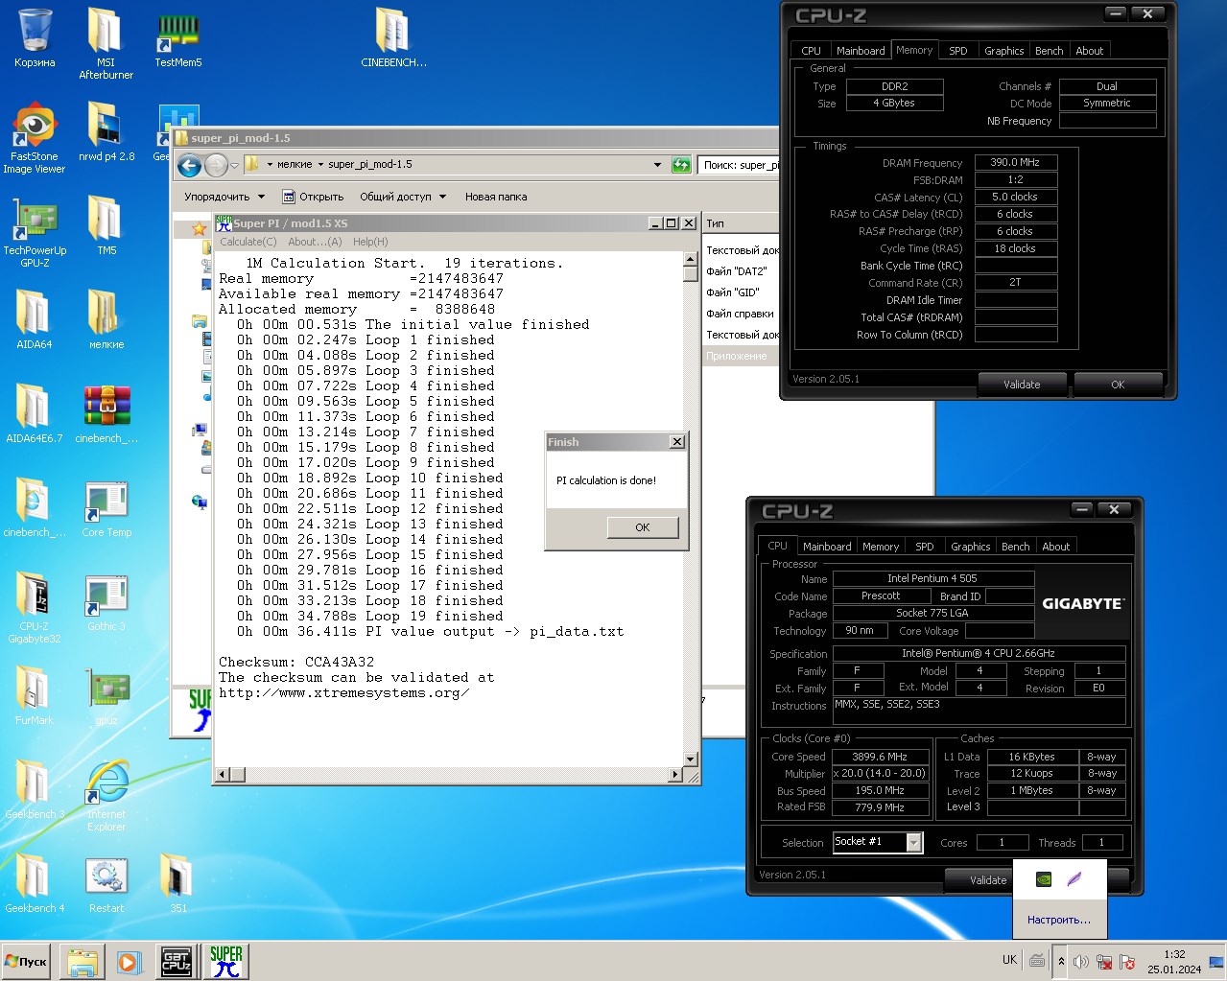Switch to Bench tab in upper CPU-Z window
The image size is (1227, 981).
coord(1049,51)
